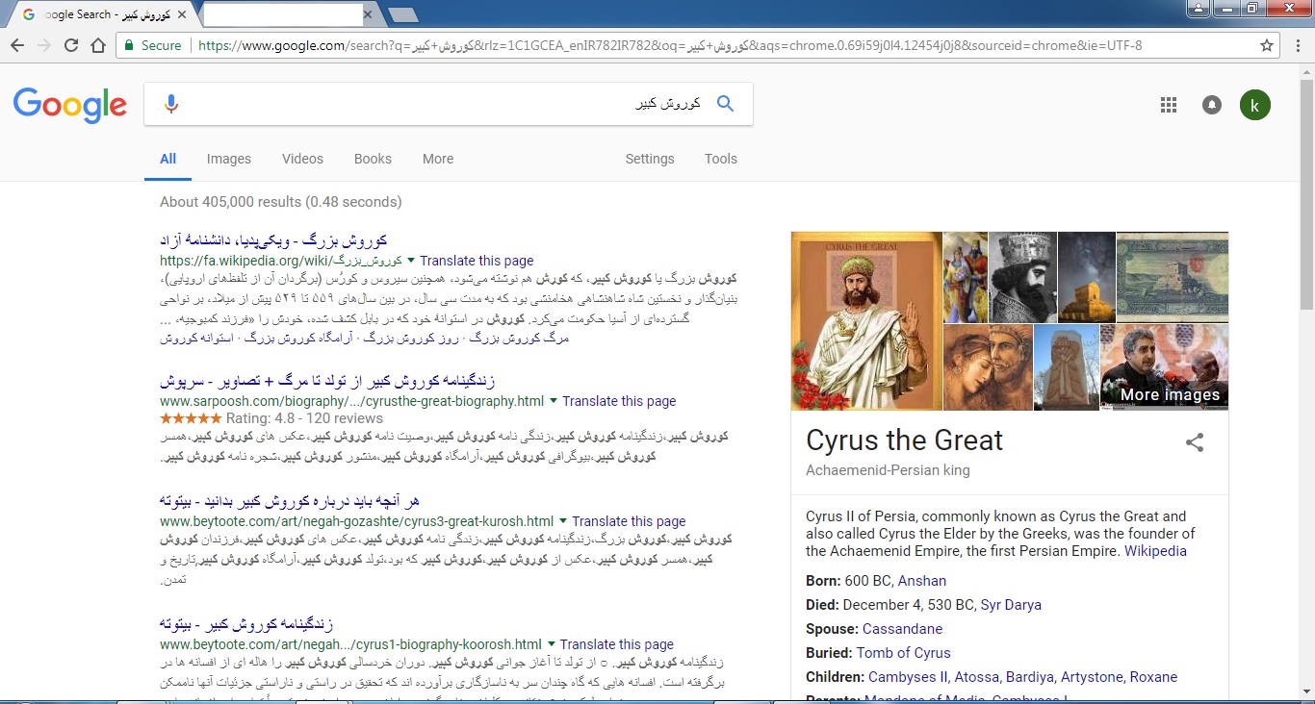The width and height of the screenshot is (1315, 704).
Task: Share the Cyrus the Great panel
Action: pyautogui.click(x=1195, y=442)
